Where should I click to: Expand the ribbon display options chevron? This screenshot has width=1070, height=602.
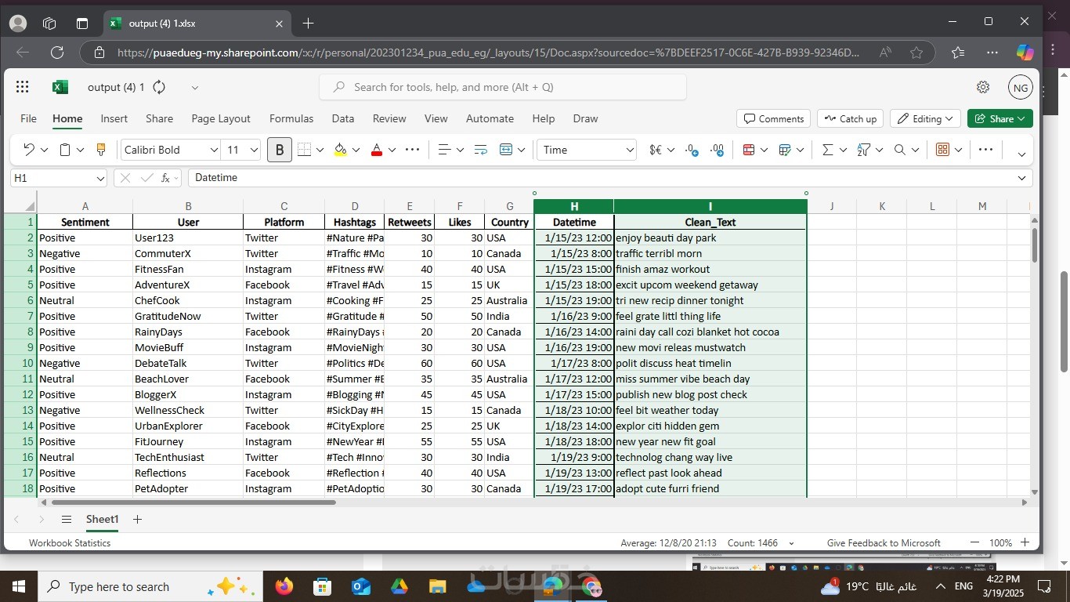coord(1021,154)
